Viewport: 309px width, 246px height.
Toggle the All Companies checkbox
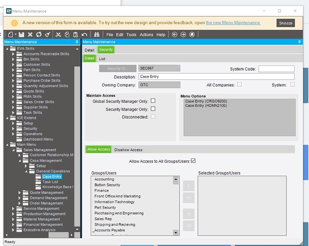[239, 85]
